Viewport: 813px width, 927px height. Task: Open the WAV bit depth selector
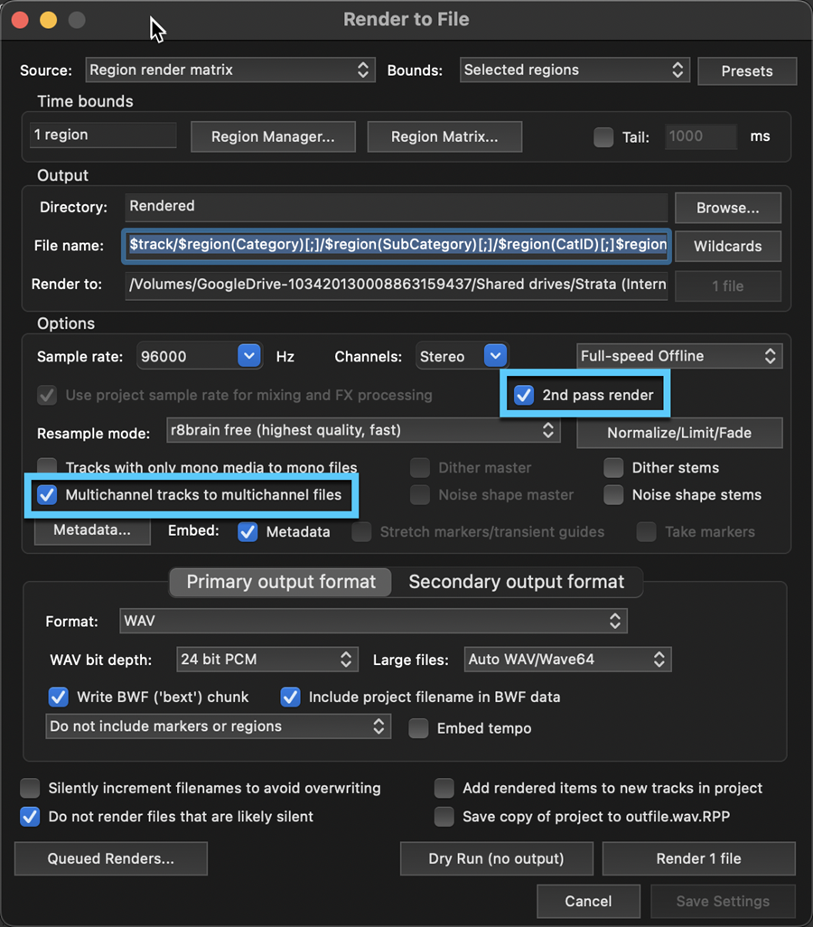(267, 660)
